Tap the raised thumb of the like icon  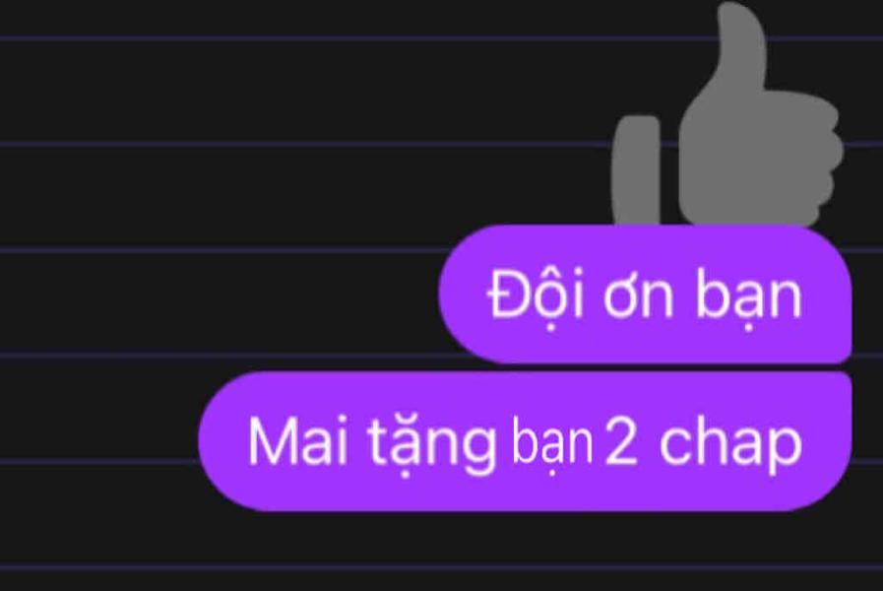click(x=741, y=48)
